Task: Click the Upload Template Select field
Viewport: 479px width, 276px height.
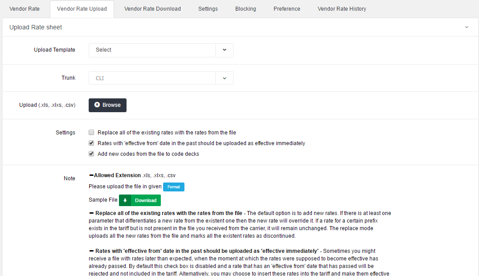Action: [x=152, y=50]
